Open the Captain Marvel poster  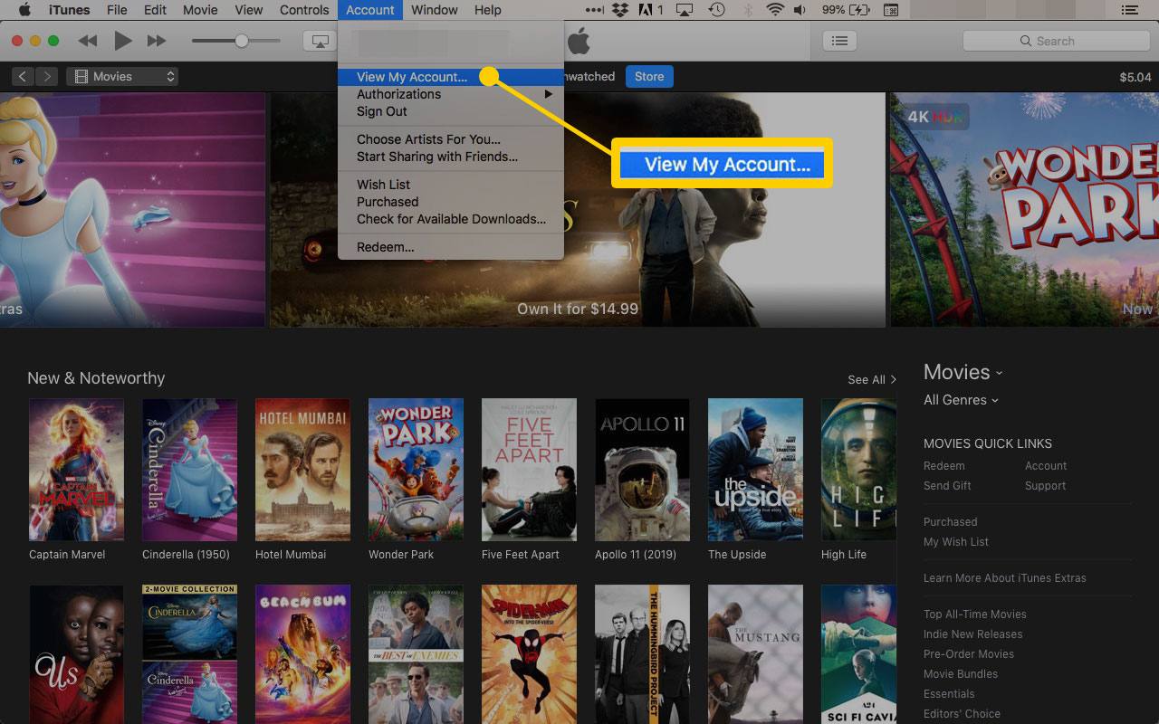[76, 470]
